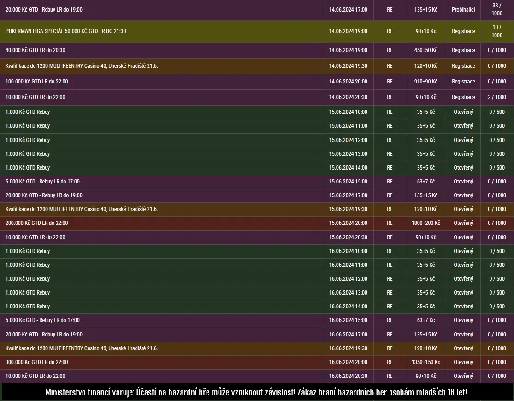Image resolution: width=514 pixels, height=401 pixels.
Task: Select the 40.000 Kč GTD LR do 20:30 tournament
Action: point(32,50)
